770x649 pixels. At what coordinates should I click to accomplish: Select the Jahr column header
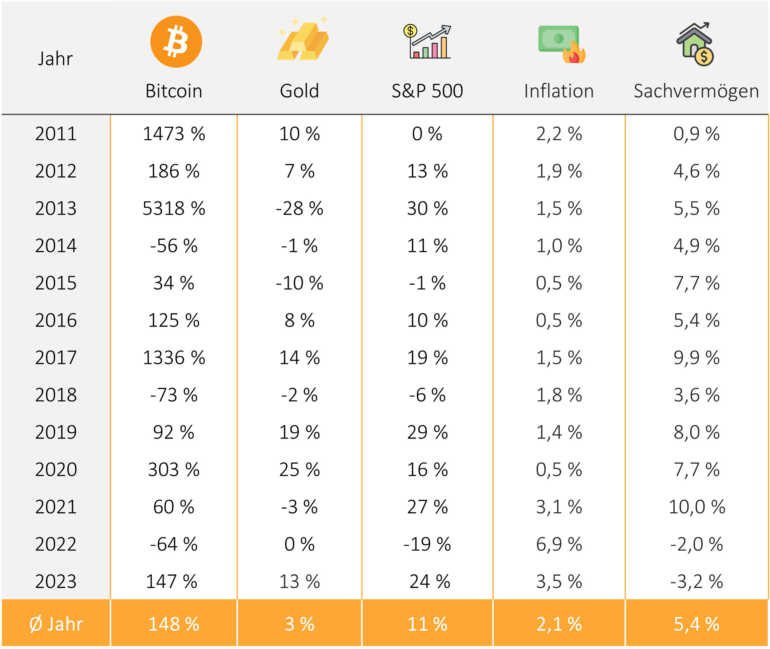pyautogui.click(x=56, y=59)
